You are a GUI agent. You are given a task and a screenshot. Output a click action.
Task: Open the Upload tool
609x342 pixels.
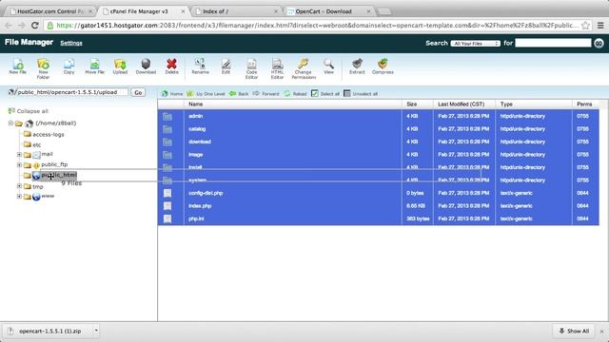pyautogui.click(x=120, y=66)
